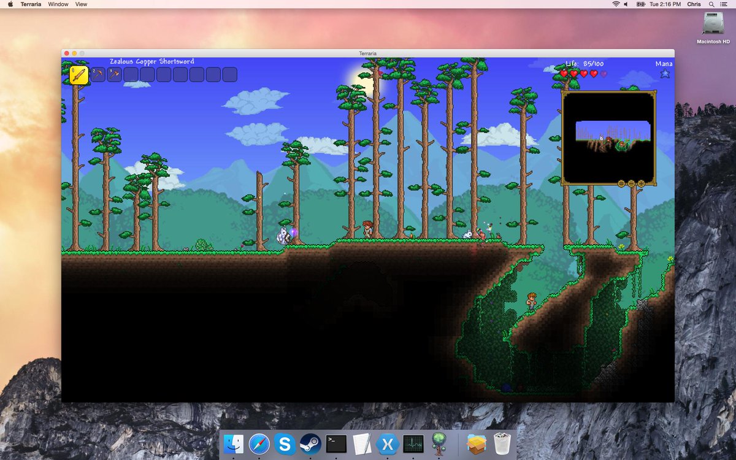Open the View menu
This screenshot has height=460, width=736.
(81, 4)
